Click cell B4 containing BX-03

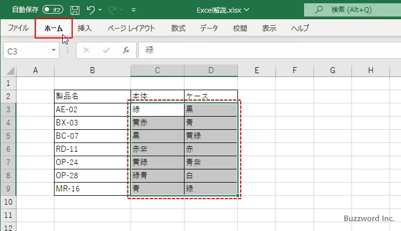click(92, 123)
